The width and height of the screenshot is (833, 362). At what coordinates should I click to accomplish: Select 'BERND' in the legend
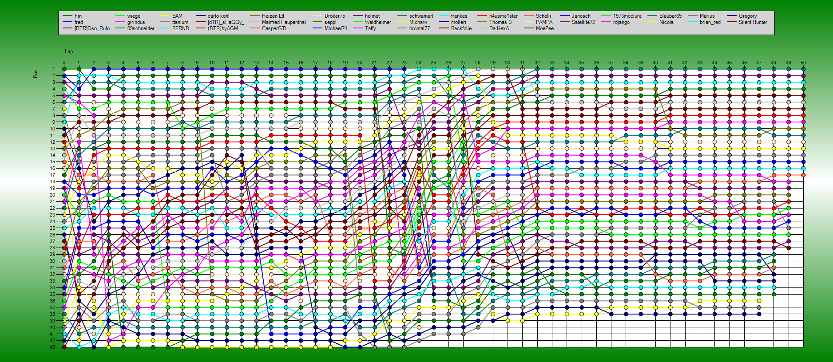(x=175, y=28)
